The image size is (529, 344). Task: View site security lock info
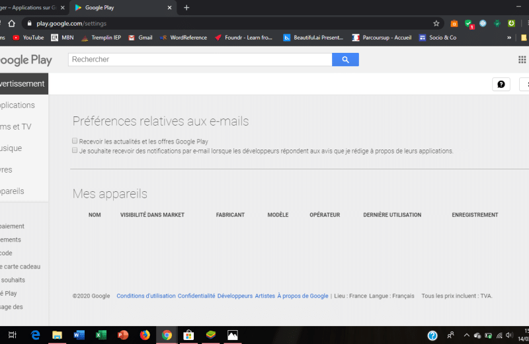pos(29,24)
